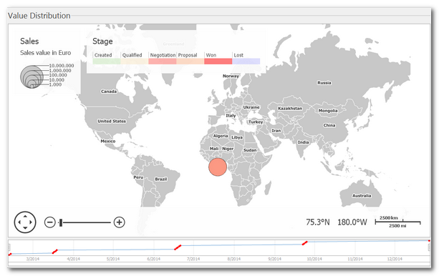Click the left timeline range handle
The image size is (439, 276).
coord(9,247)
